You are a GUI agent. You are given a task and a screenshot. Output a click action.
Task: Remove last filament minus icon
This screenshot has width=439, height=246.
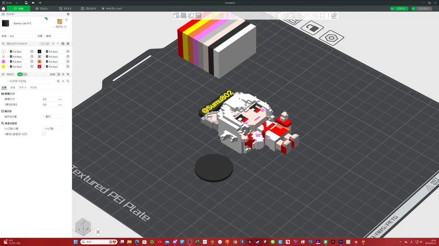pos(58,44)
